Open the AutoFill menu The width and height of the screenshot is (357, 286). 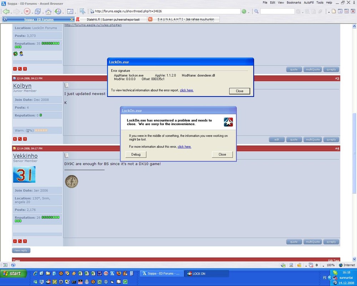coord(308,3)
